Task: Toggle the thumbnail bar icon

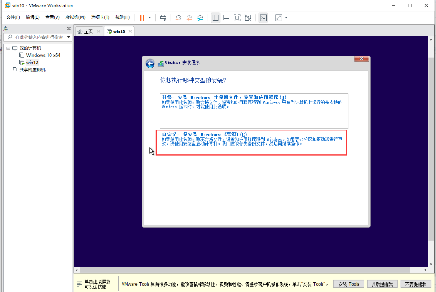Action: (x=226, y=17)
